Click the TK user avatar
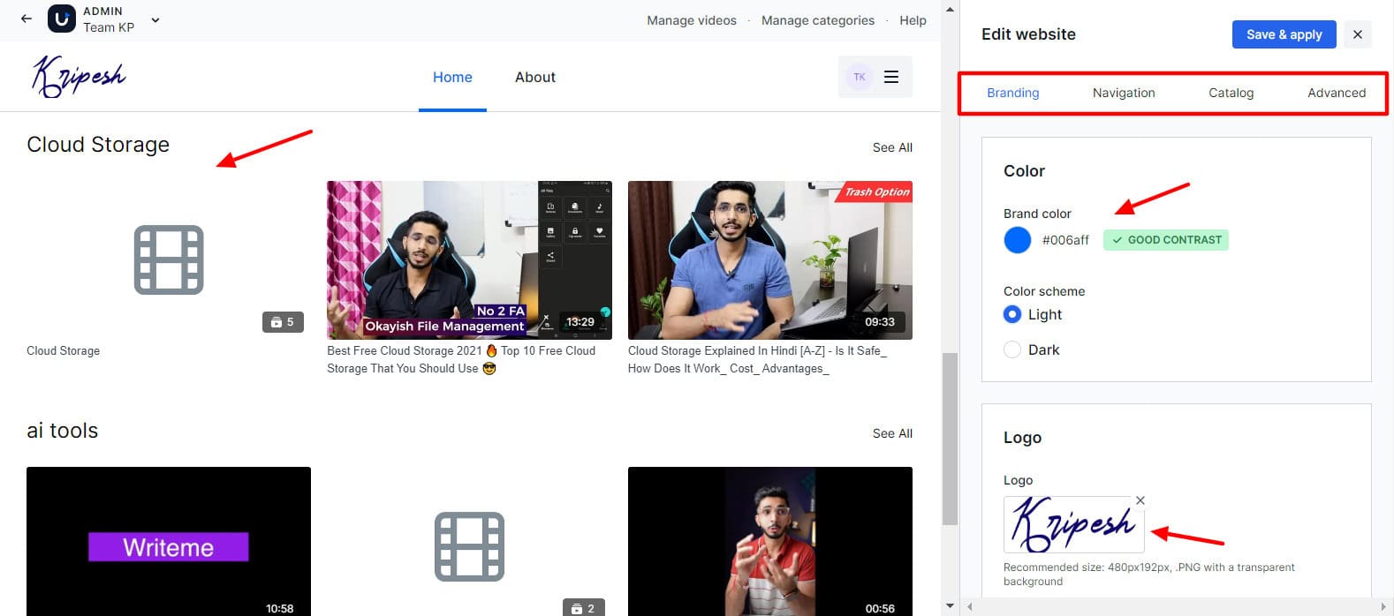The image size is (1394, 616). pos(859,77)
